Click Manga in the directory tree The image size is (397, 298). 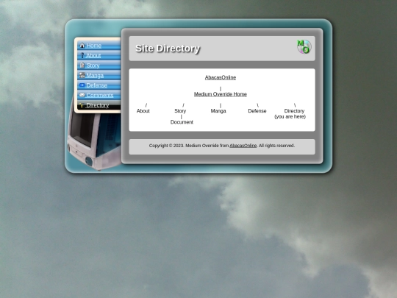point(218,111)
